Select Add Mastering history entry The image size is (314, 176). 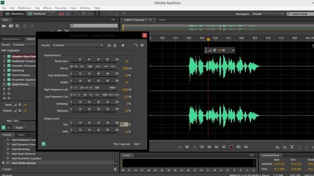pyautogui.click(x=21, y=149)
